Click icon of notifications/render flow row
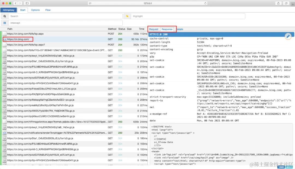Viewport: 295px width, 169px height. pyautogui.click(x=5, y=133)
